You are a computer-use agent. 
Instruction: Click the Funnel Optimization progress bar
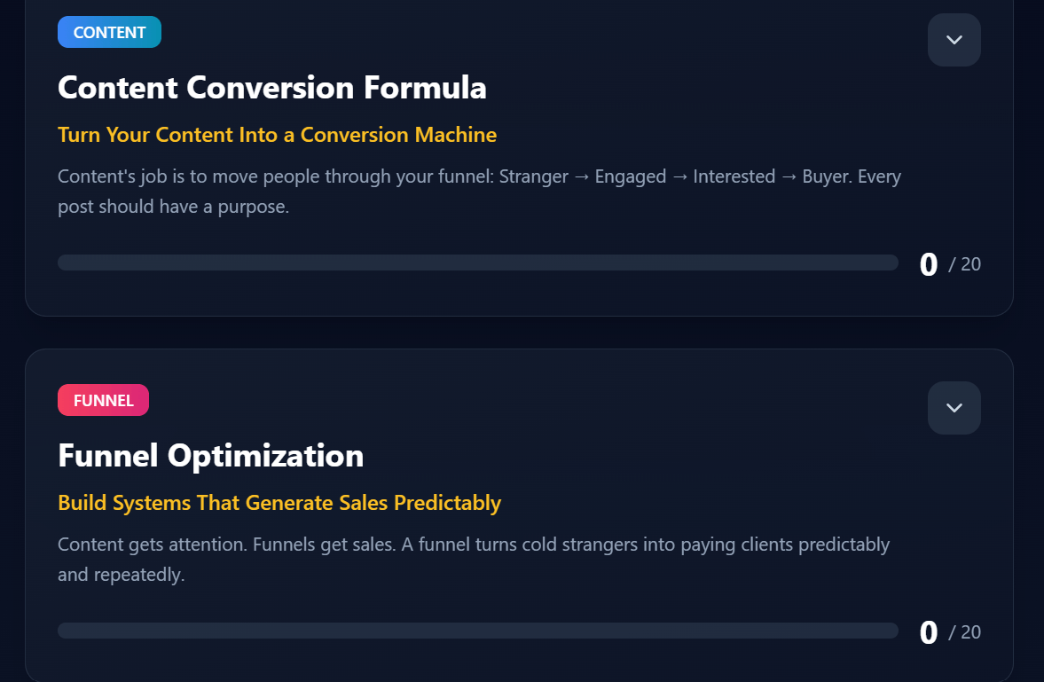coord(477,631)
